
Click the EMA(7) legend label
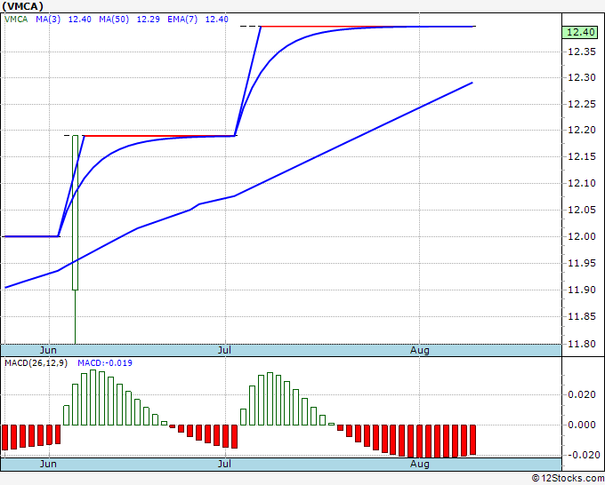tap(182, 20)
